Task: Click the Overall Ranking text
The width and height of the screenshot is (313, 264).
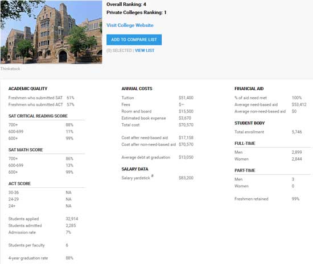Action: click(126, 4)
